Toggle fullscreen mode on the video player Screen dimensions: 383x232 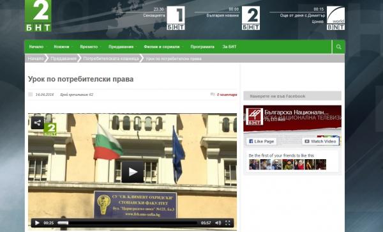[228, 222]
